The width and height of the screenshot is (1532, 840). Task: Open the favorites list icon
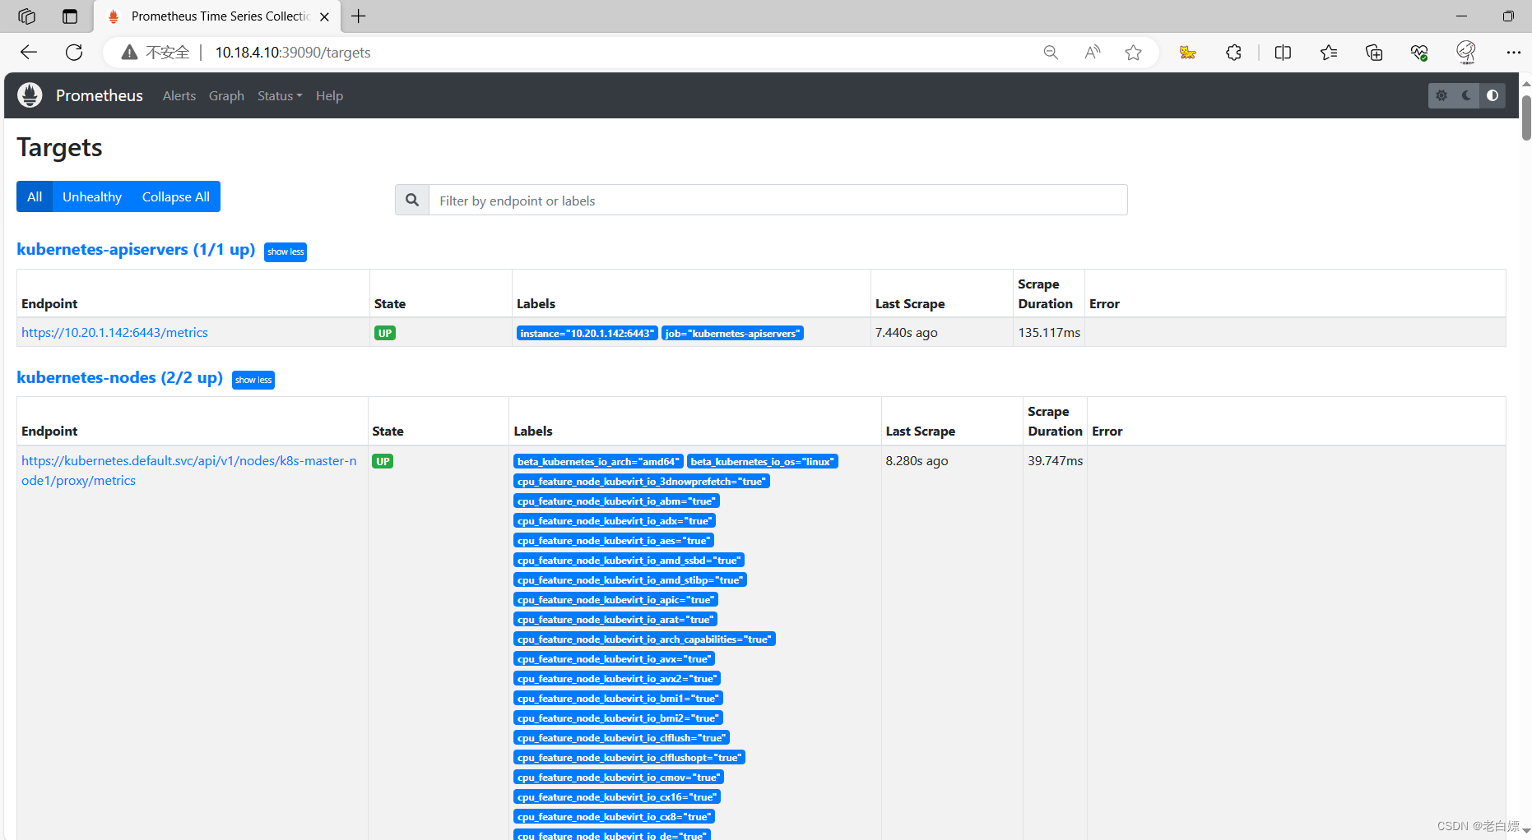[1329, 53]
